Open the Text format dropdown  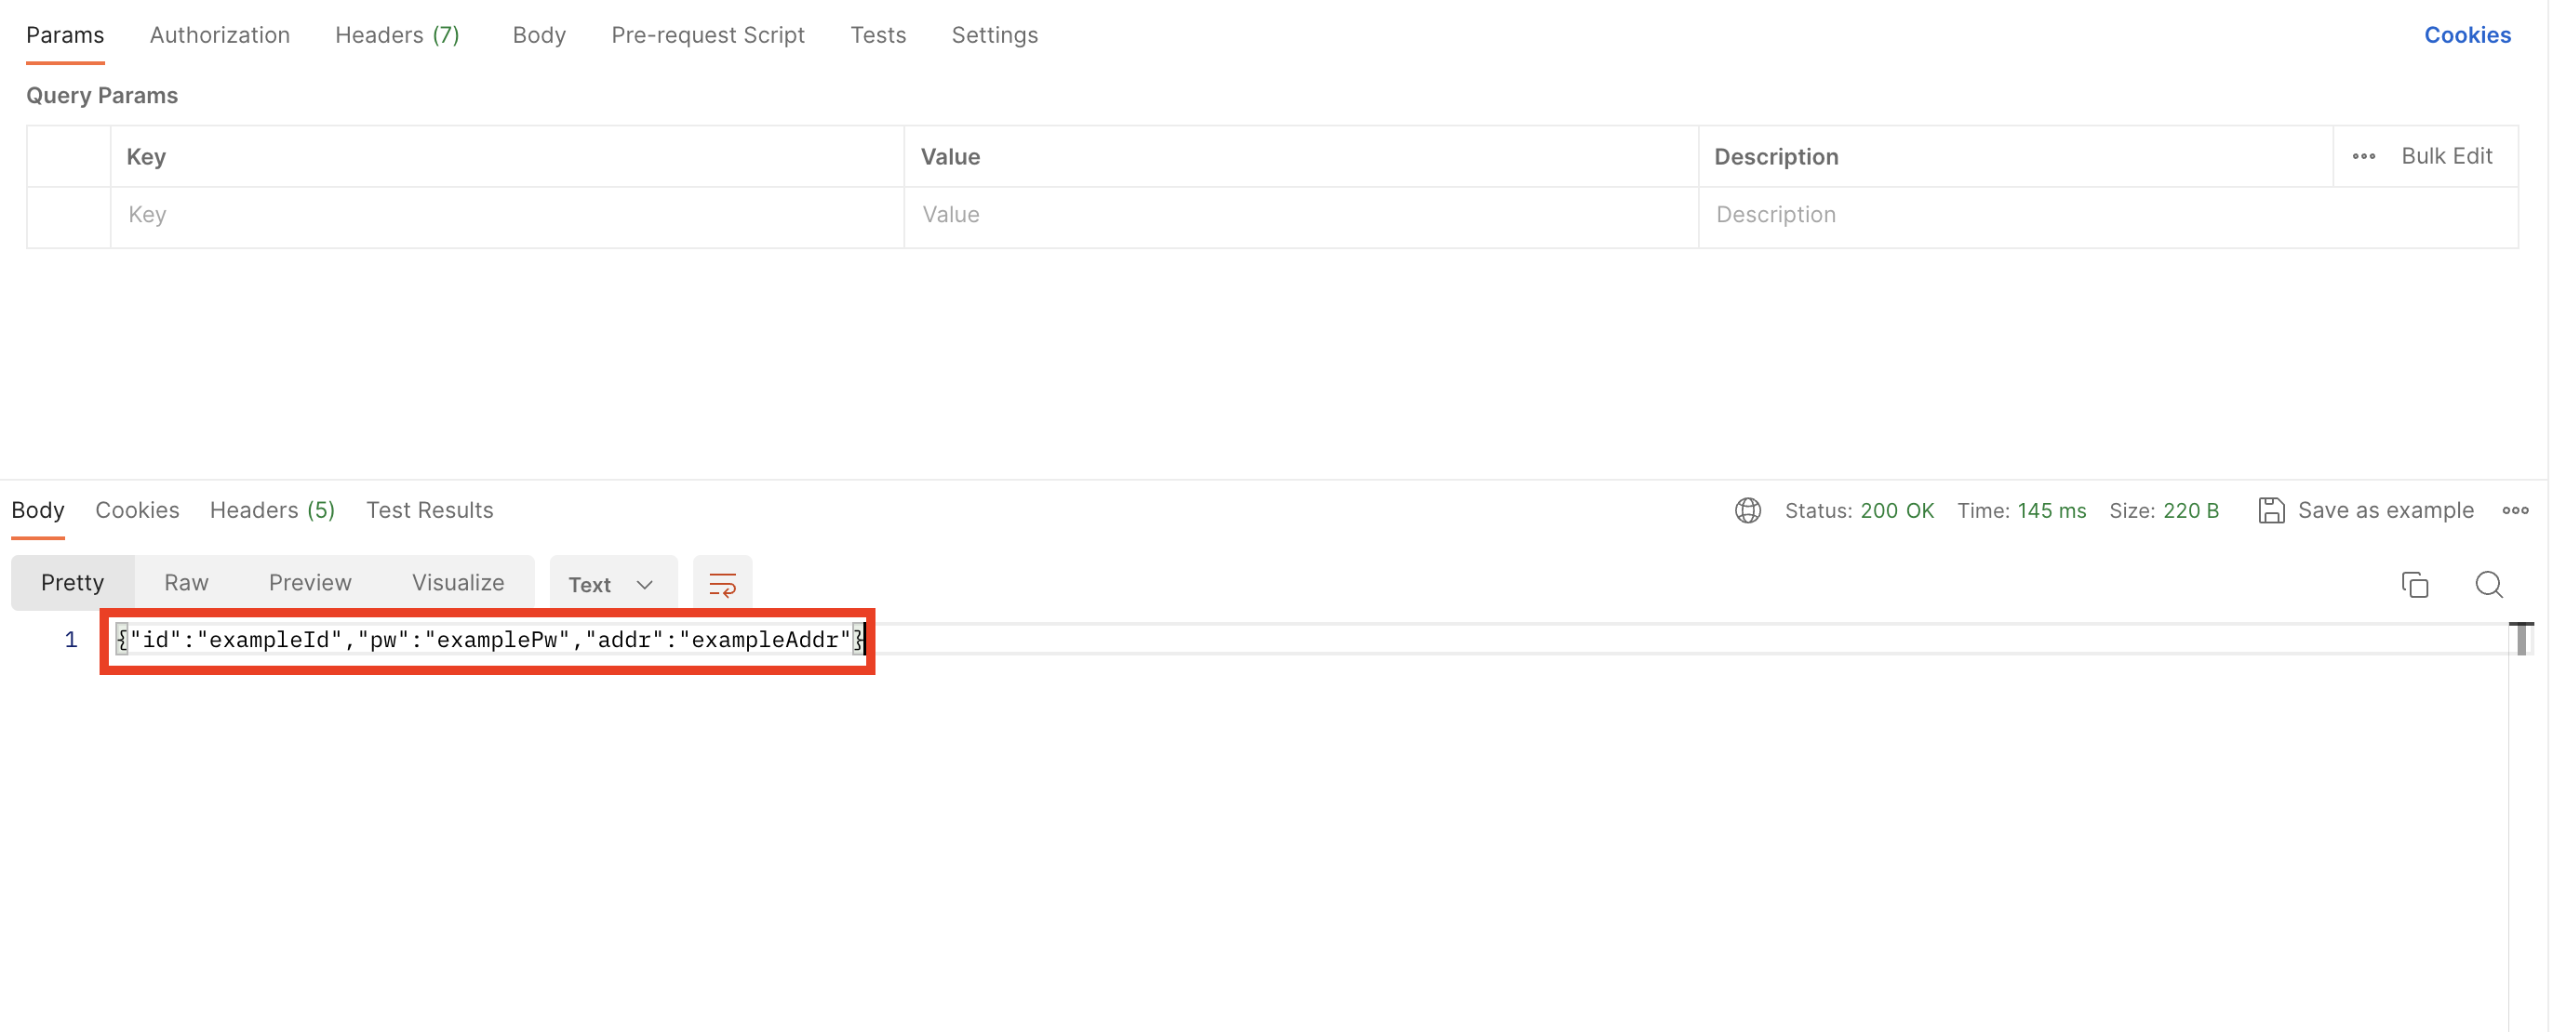(611, 585)
